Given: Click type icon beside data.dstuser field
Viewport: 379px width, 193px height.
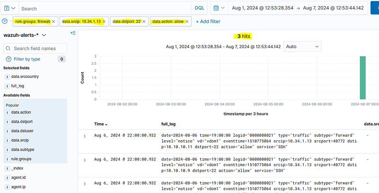Looking at the screenshot, I should click(7, 131).
